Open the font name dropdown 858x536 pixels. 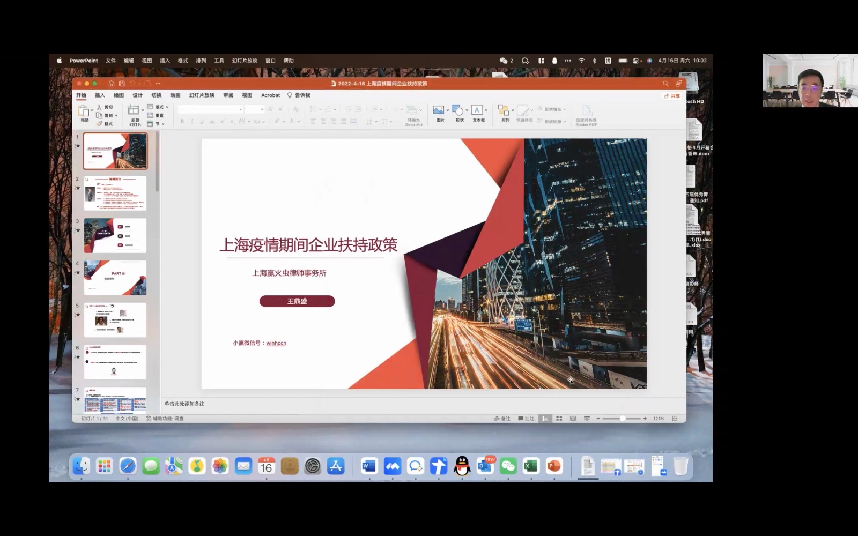[240, 109]
